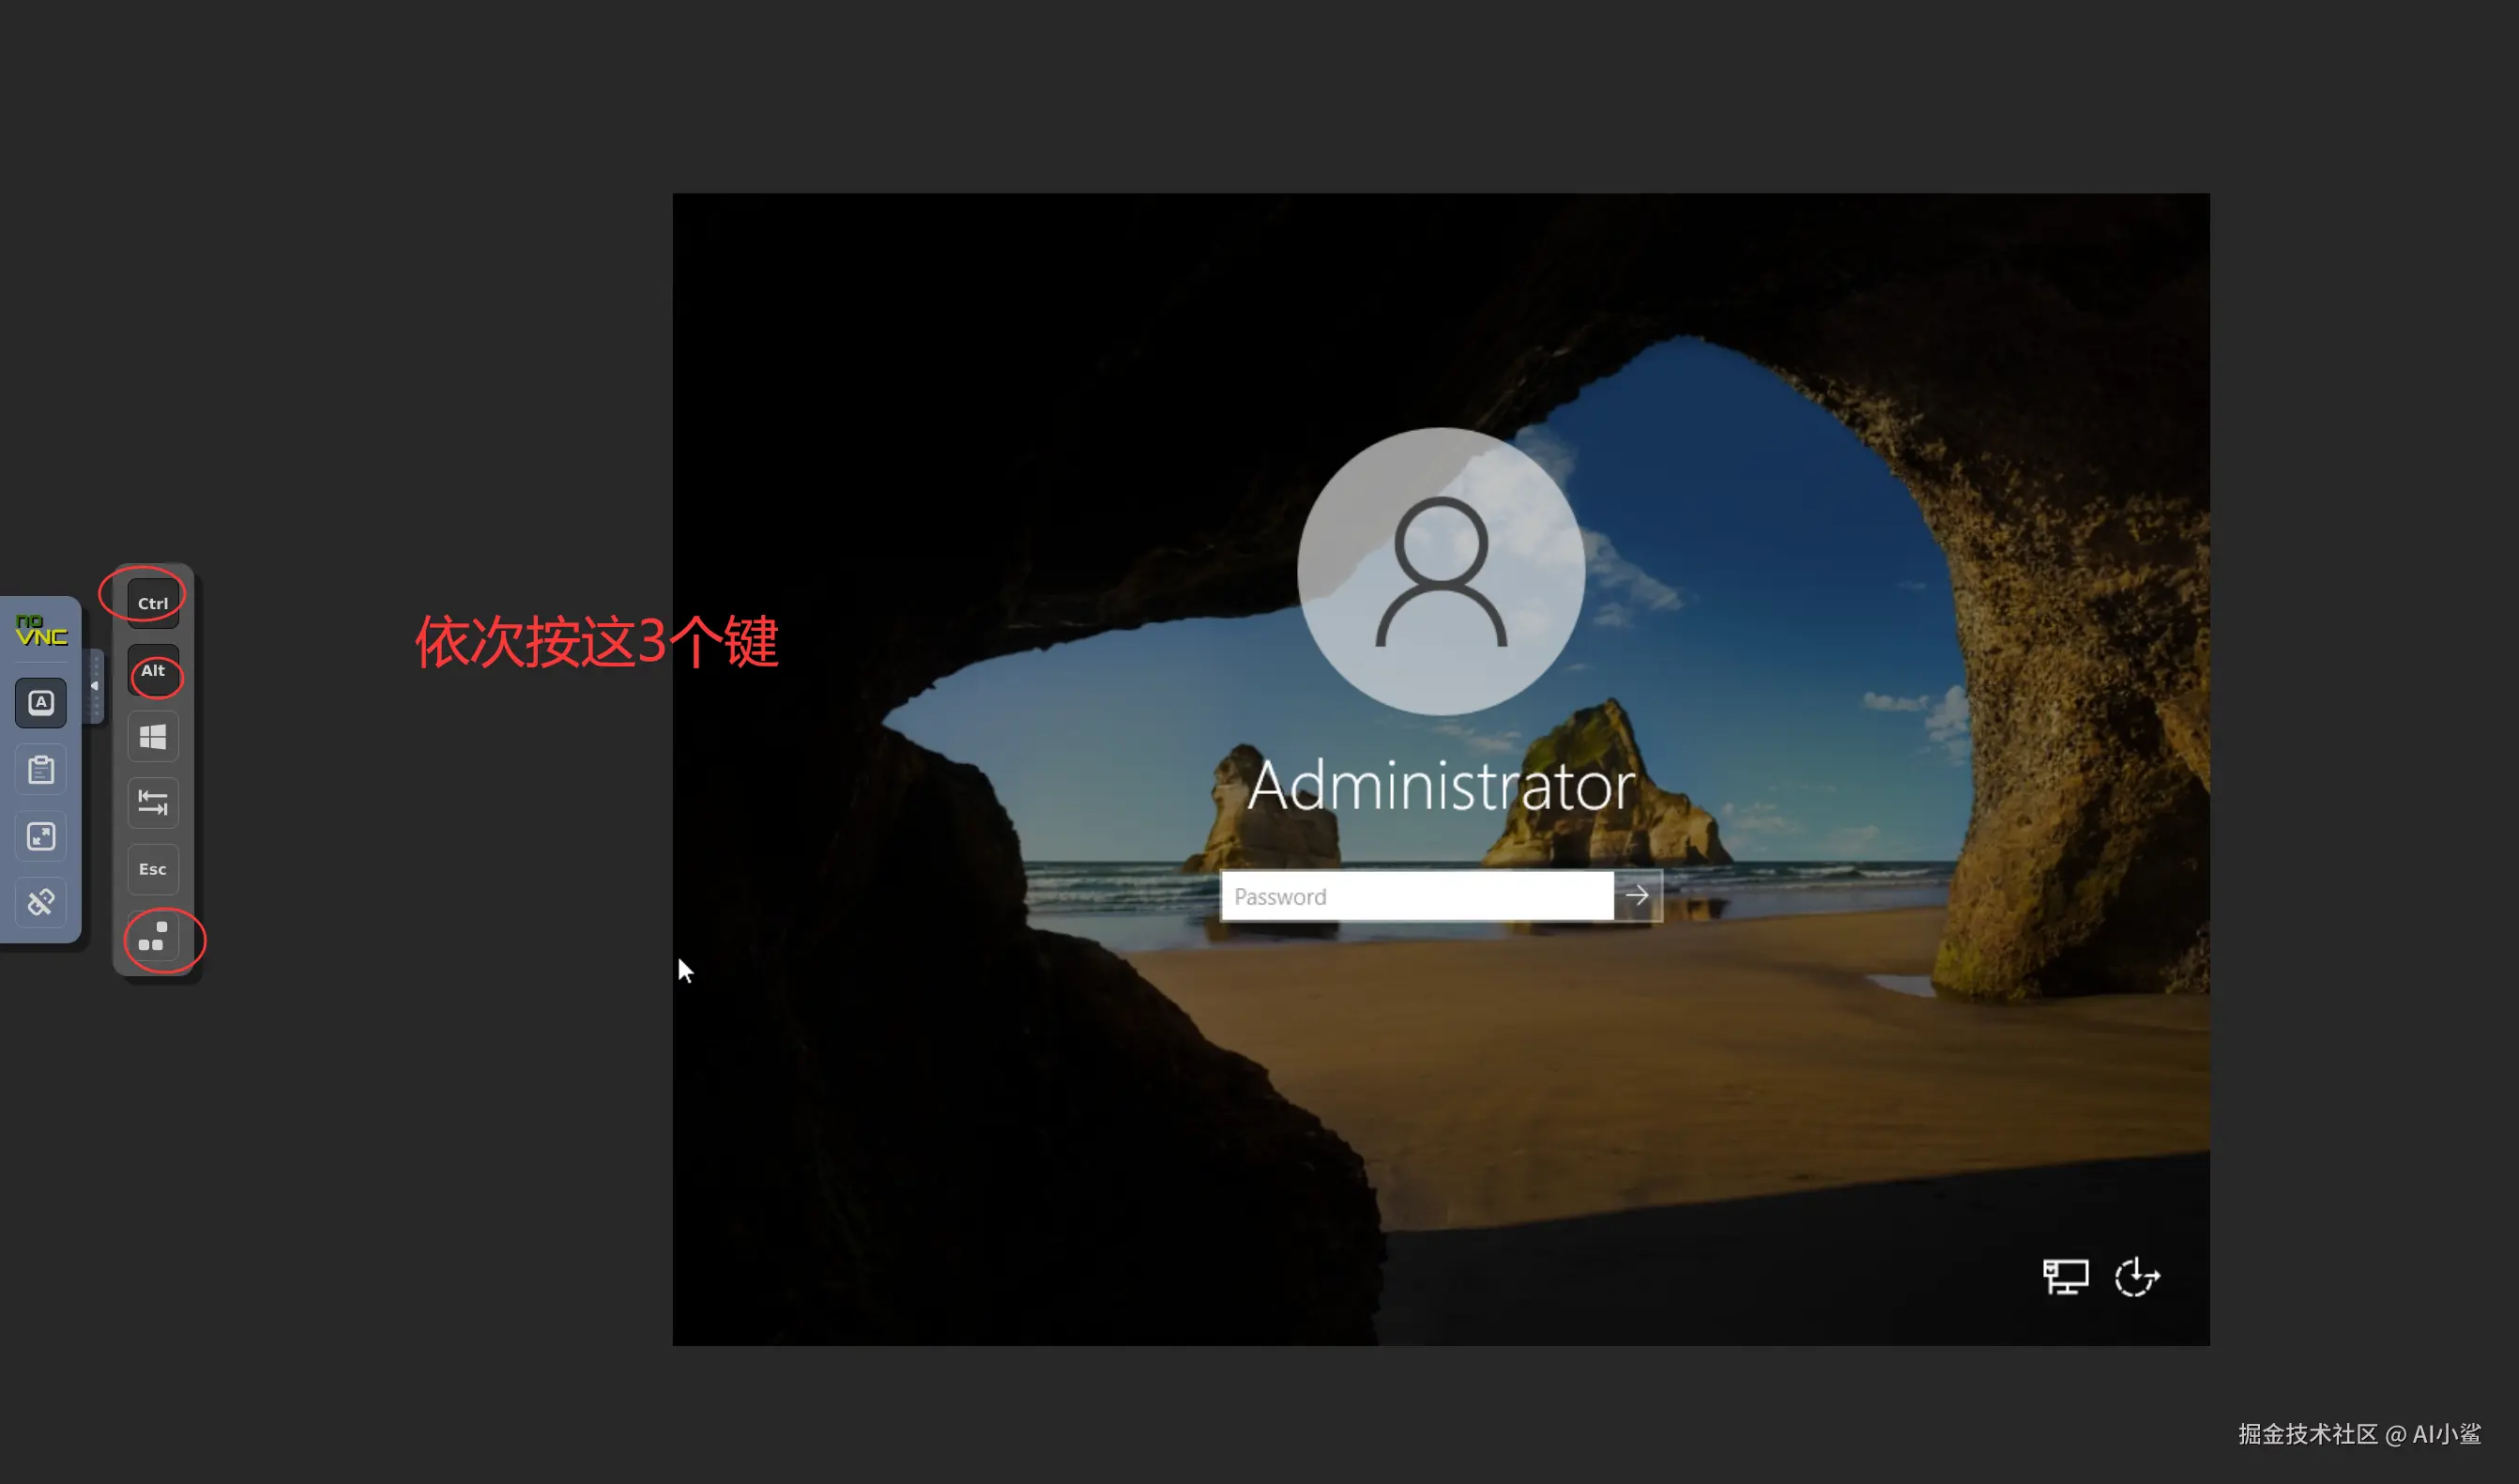Click the noVNC logo
This screenshot has width=2519, height=1484.
(41, 631)
